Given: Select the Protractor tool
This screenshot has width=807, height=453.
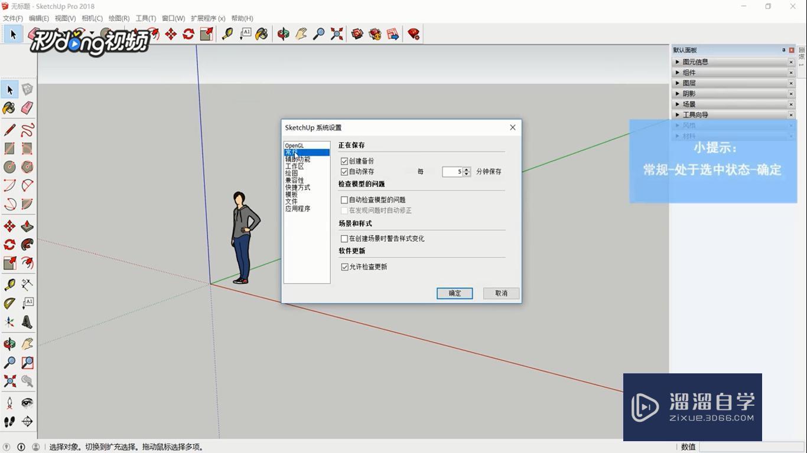Looking at the screenshot, I should pos(9,304).
